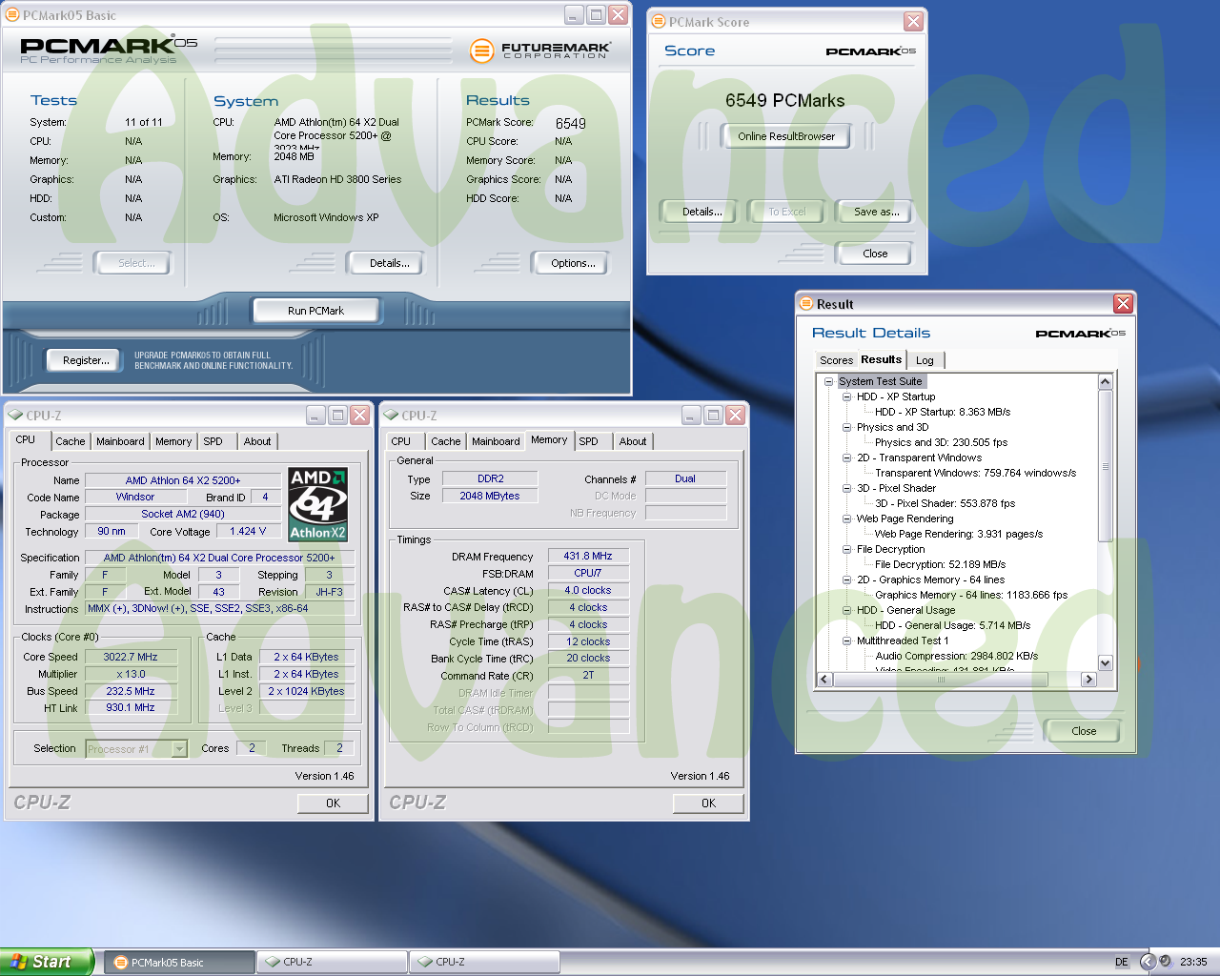Viewport: 1220px width, 976px height.
Task: Select 'Audio Compression: 2984.802 KB/s' row
Action: (957, 656)
